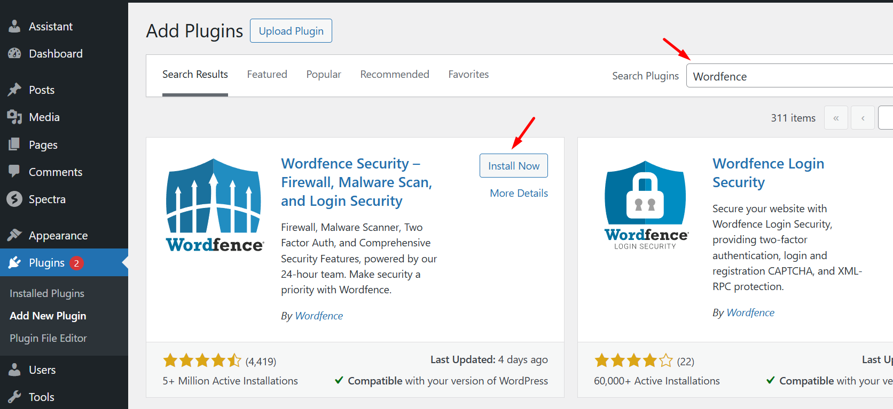Open Installed Plugins submenu item
This screenshot has height=409, width=893.
pos(47,293)
